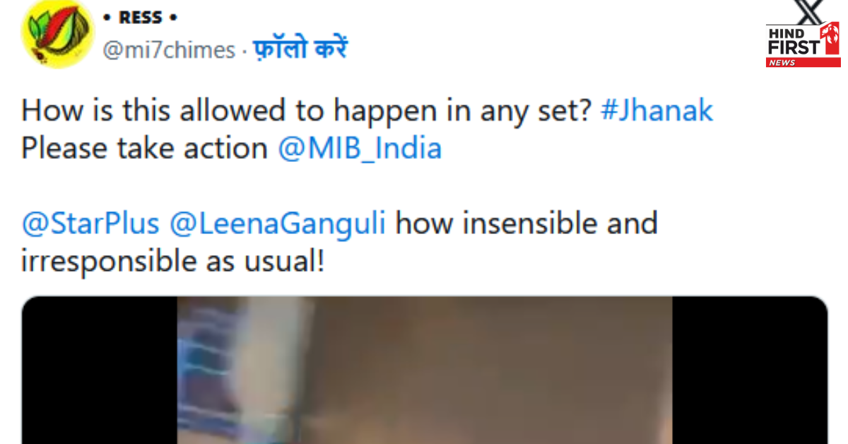848x444 pixels.
Task: Click the "irresponsible as usual!" line
Action: 173,261
